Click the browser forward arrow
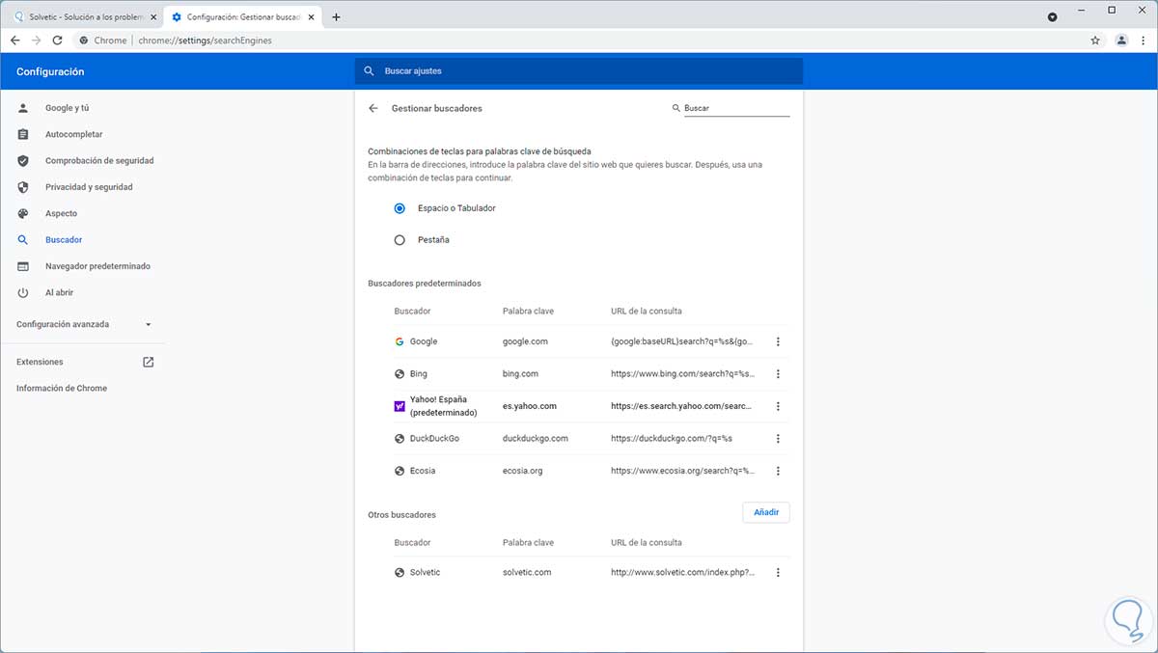Viewport: 1158px width, 653px height. (36, 41)
